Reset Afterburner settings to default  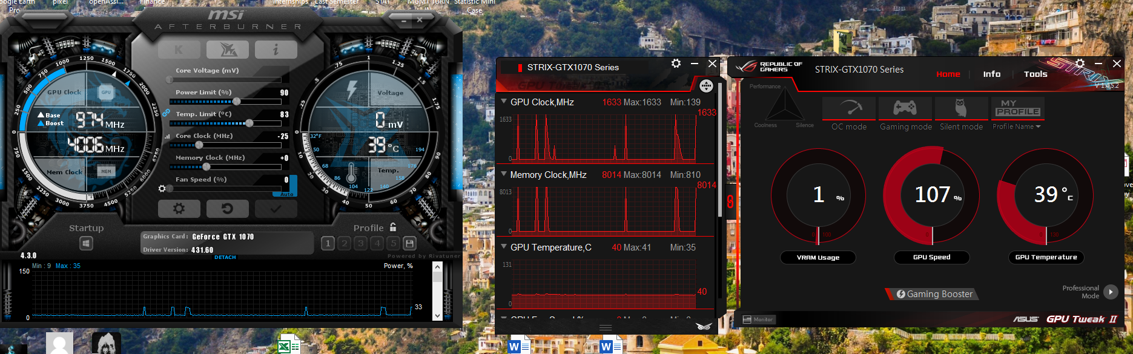(x=228, y=209)
